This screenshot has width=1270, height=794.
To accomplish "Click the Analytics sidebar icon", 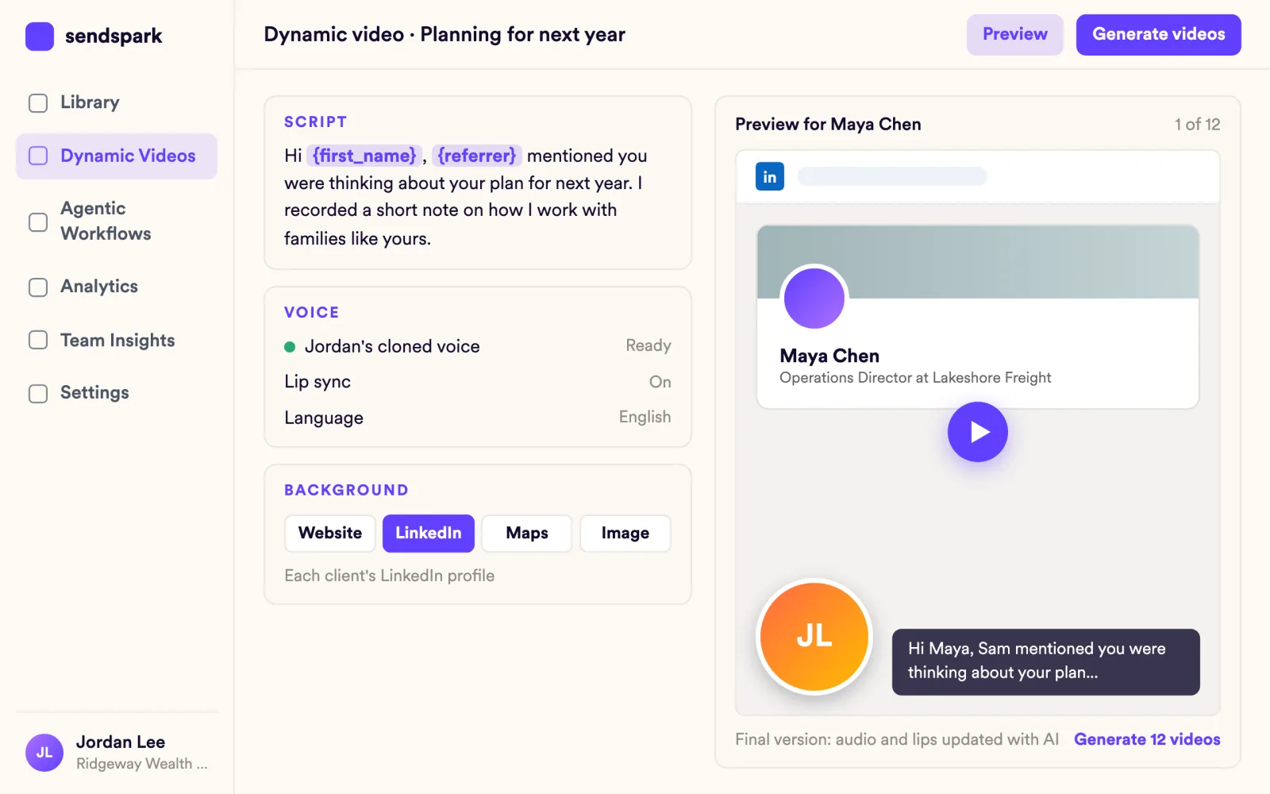I will [38, 287].
